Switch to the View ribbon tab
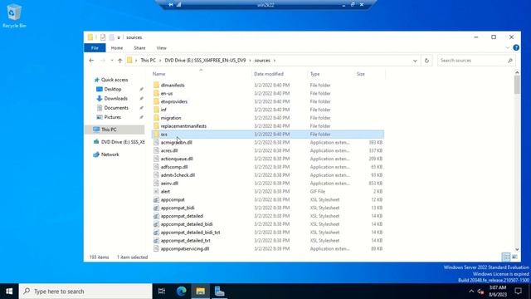 click(x=162, y=48)
